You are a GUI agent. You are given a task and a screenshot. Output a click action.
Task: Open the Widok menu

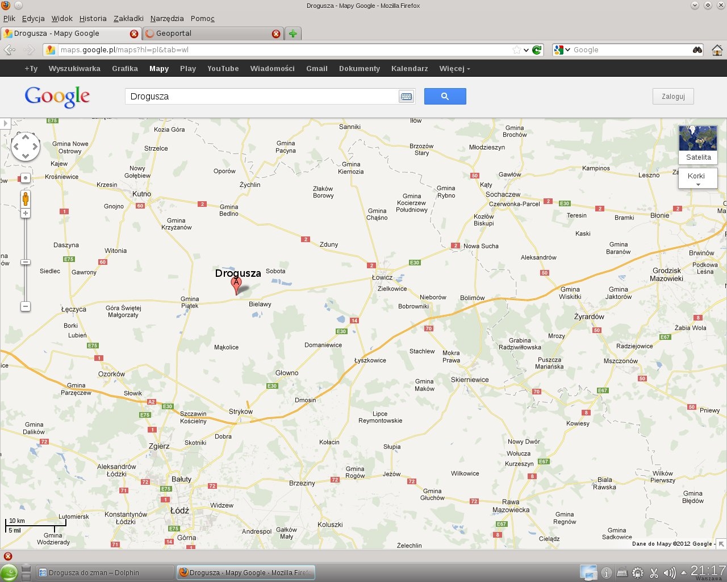click(x=62, y=18)
